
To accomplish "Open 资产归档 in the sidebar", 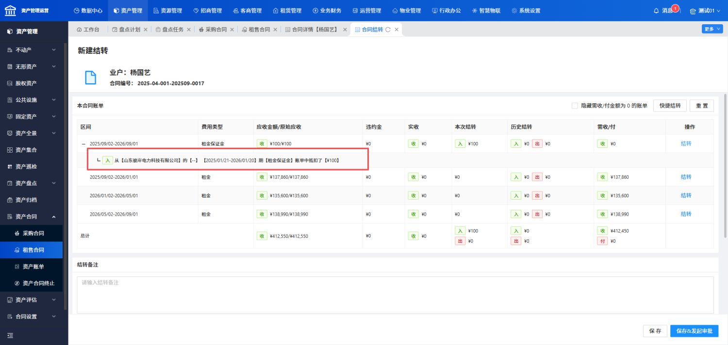I will 32,200.
